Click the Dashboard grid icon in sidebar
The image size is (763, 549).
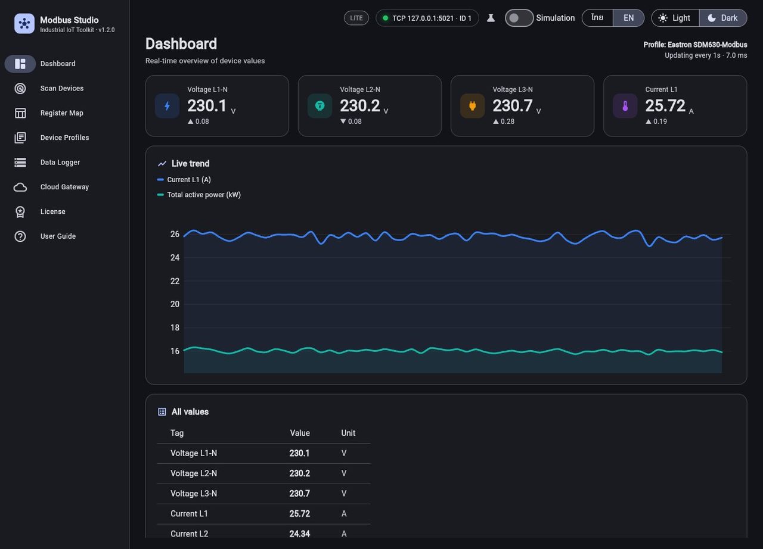point(20,64)
